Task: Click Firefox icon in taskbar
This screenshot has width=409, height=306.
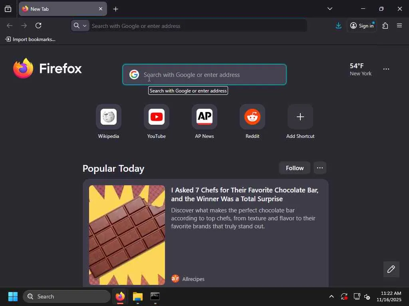Action: pos(120,296)
